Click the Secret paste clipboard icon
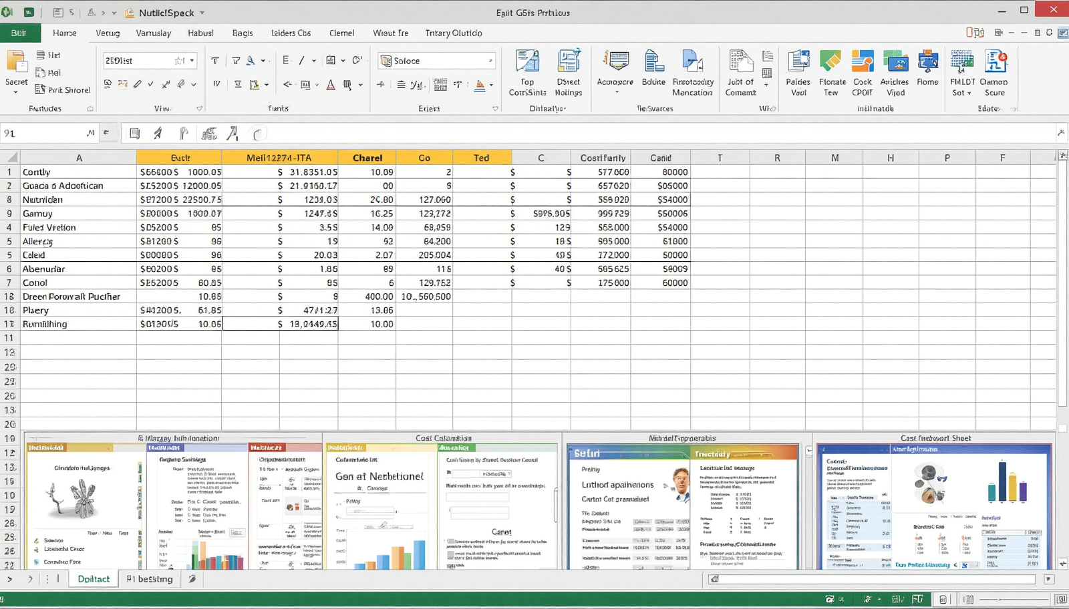Image resolution: width=1069 pixels, height=609 pixels. coord(16,61)
